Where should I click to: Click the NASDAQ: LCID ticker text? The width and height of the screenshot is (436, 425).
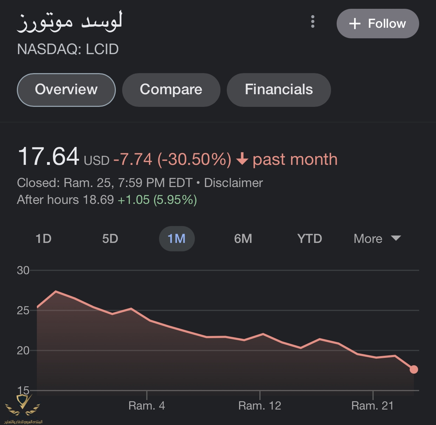[x=68, y=49]
